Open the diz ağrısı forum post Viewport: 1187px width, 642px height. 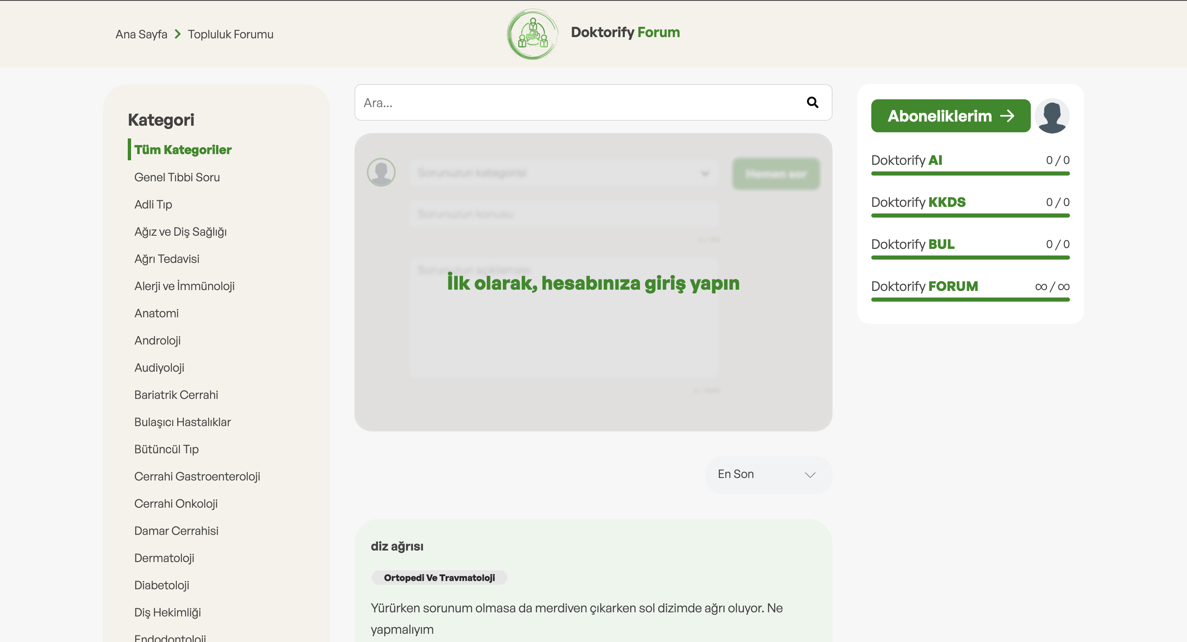[x=397, y=546]
